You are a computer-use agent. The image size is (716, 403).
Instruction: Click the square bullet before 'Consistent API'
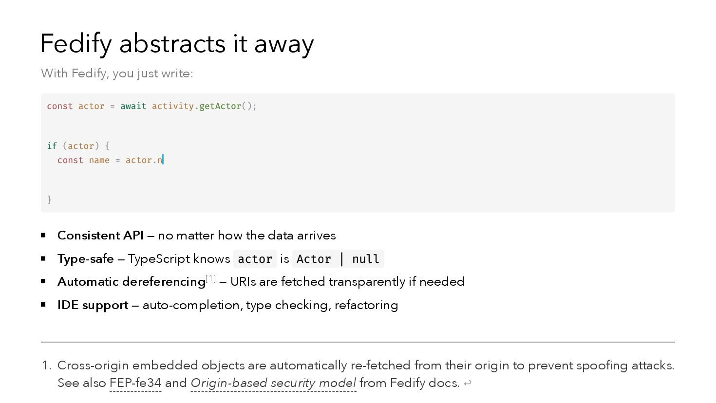(x=43, y=236)
